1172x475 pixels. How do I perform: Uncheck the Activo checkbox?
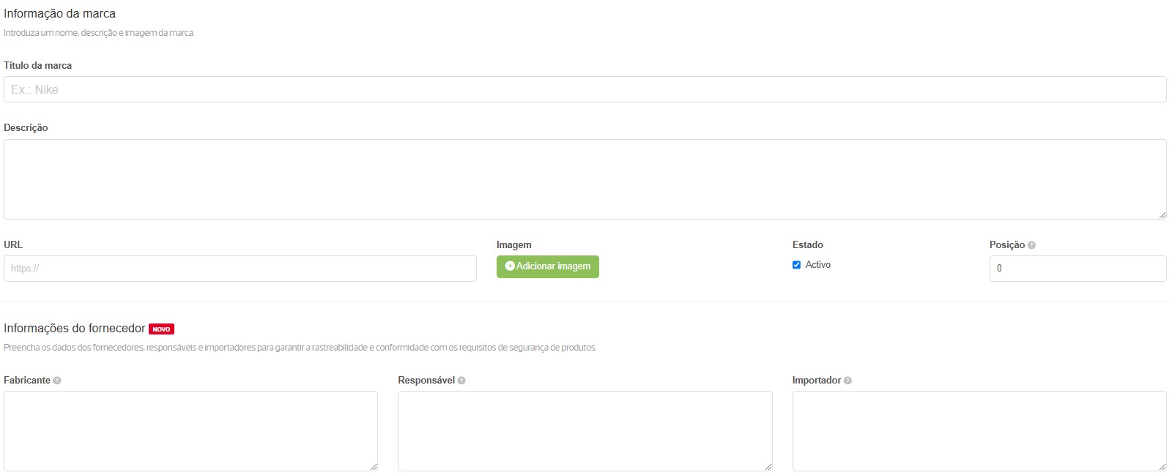(x=796, y=265)
